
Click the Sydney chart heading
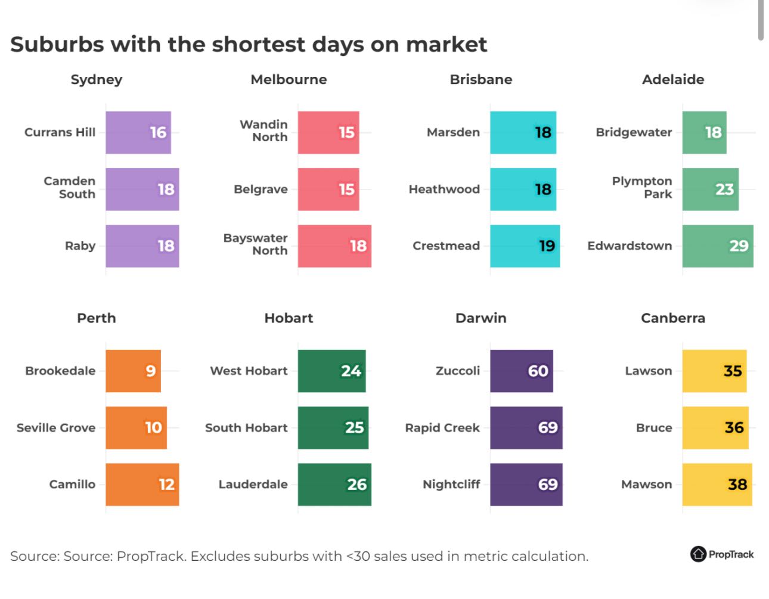(97, 80)
